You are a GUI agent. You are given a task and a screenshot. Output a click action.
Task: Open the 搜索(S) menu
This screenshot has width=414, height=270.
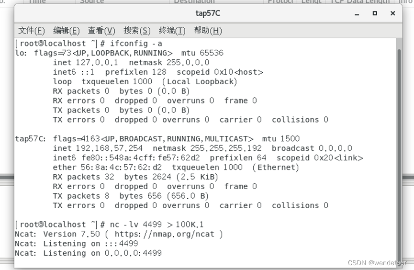(137, 31)
